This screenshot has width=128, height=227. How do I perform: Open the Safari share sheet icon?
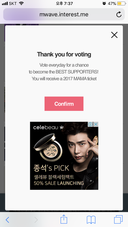click(x=64, y=219)
